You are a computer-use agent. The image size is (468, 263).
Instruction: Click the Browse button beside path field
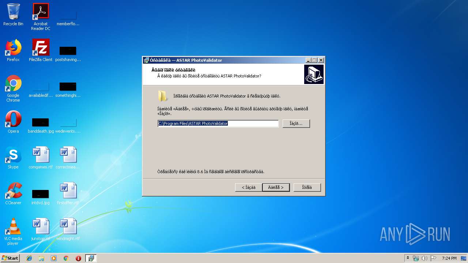[296, 123]
